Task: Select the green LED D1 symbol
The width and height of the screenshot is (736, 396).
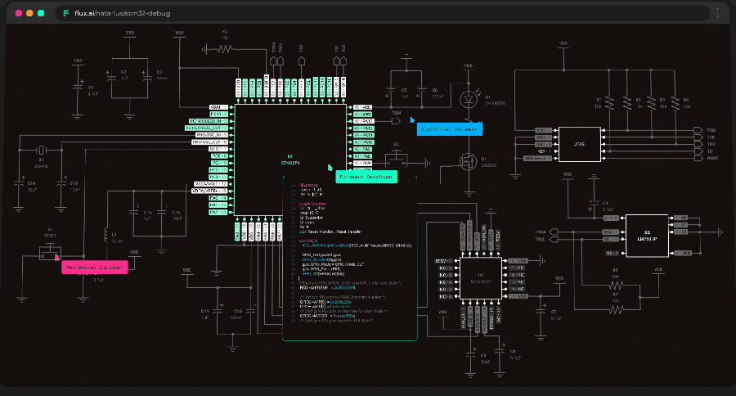Action: coord(469,99)
